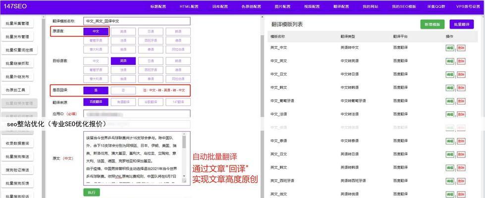The image size is (485, 198).
Task: Click the 应用ID input field
Action: [137, 114]
